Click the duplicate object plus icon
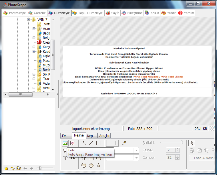The width and height of the screenshot is (217, 175). tap(199, 150)
